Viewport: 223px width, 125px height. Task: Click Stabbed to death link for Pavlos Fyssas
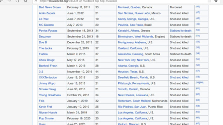181,31
